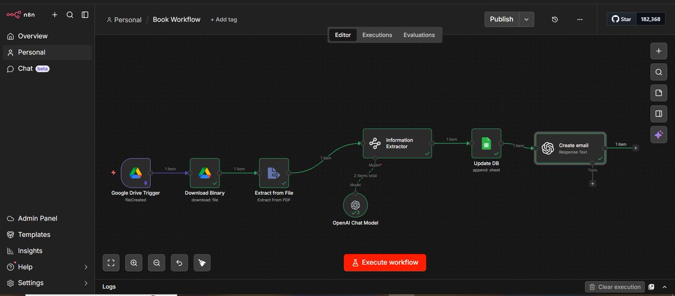
Task: Open workflow version history
Action: pos(555,19)
